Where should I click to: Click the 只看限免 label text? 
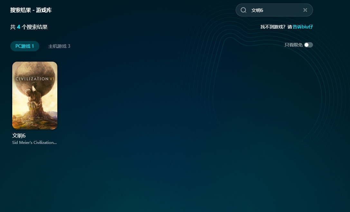pyautogui.click(x=293, y=45)
